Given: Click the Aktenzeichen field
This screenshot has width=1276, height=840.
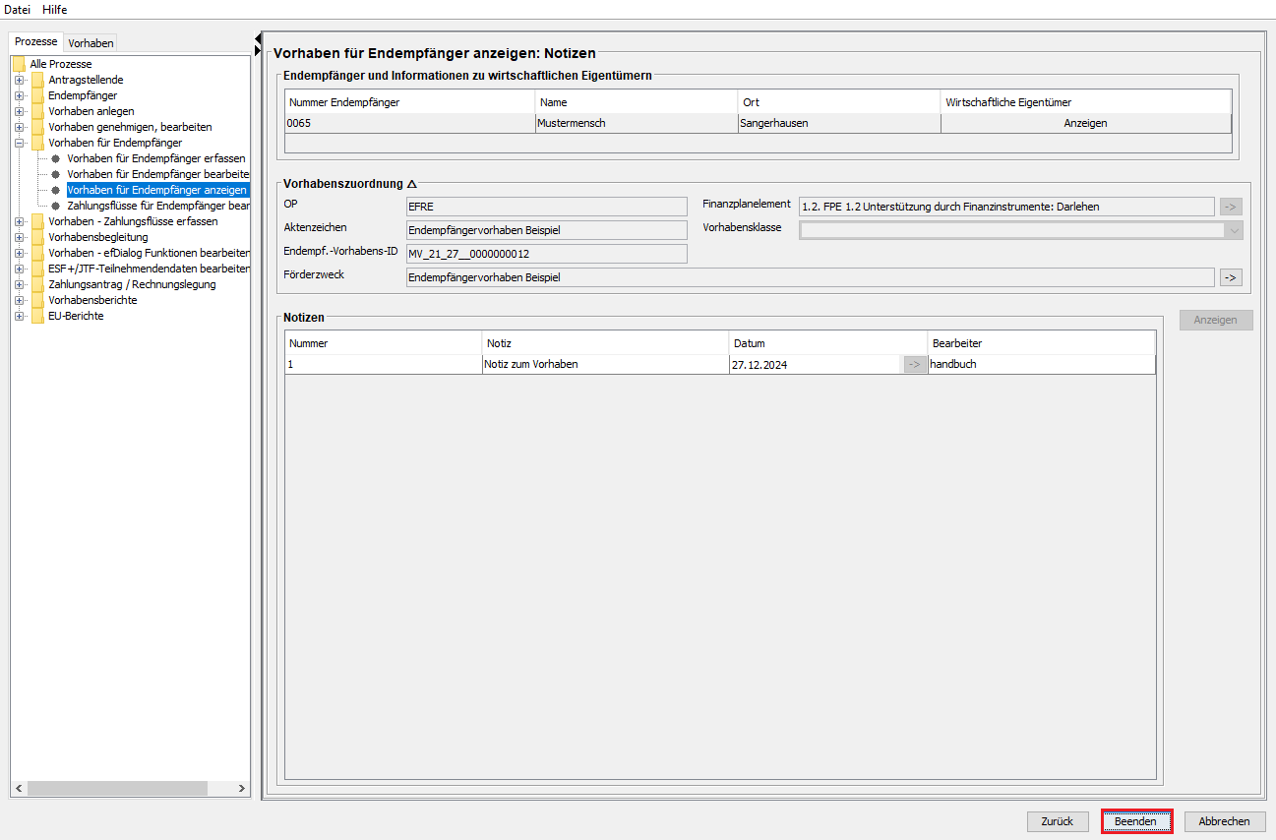Looking at the screenshot, I should pos(546,230).
